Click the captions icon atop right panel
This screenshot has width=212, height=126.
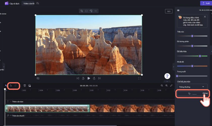[178, 10]
